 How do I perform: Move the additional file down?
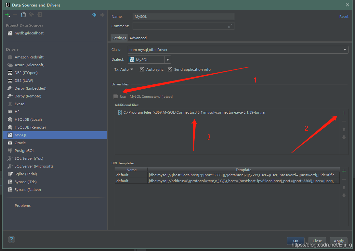pos(344,137)
